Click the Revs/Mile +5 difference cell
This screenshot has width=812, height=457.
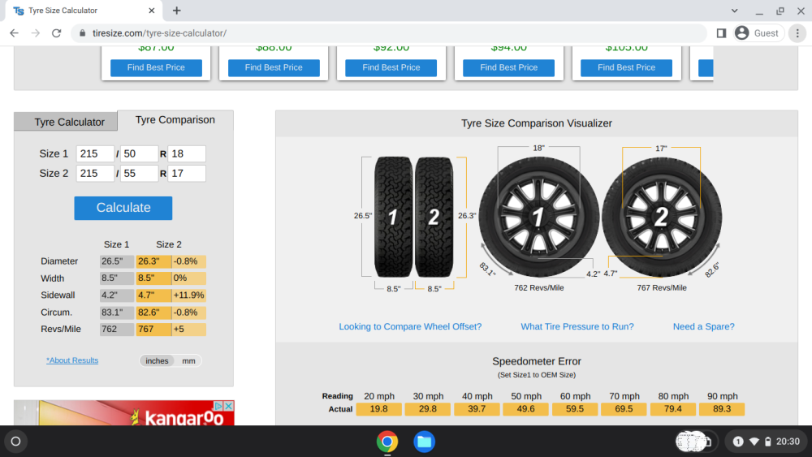[188, 330]
